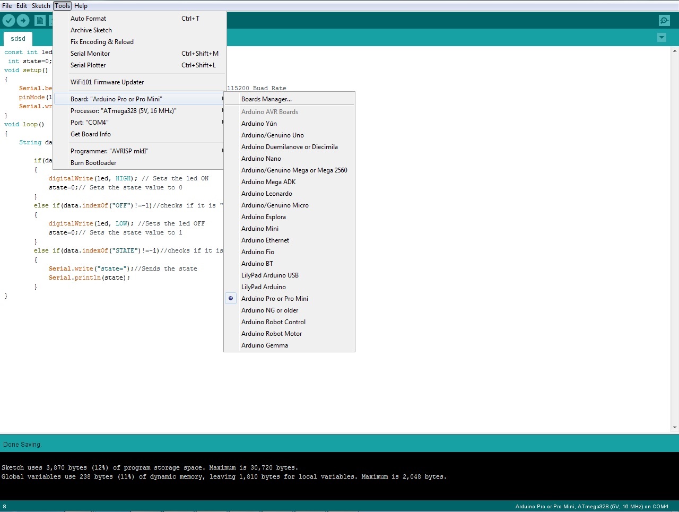This screenshot has width=679, height=512.
Task: Launch WiFi101 Firmware Updater
Action: [140, 82]
